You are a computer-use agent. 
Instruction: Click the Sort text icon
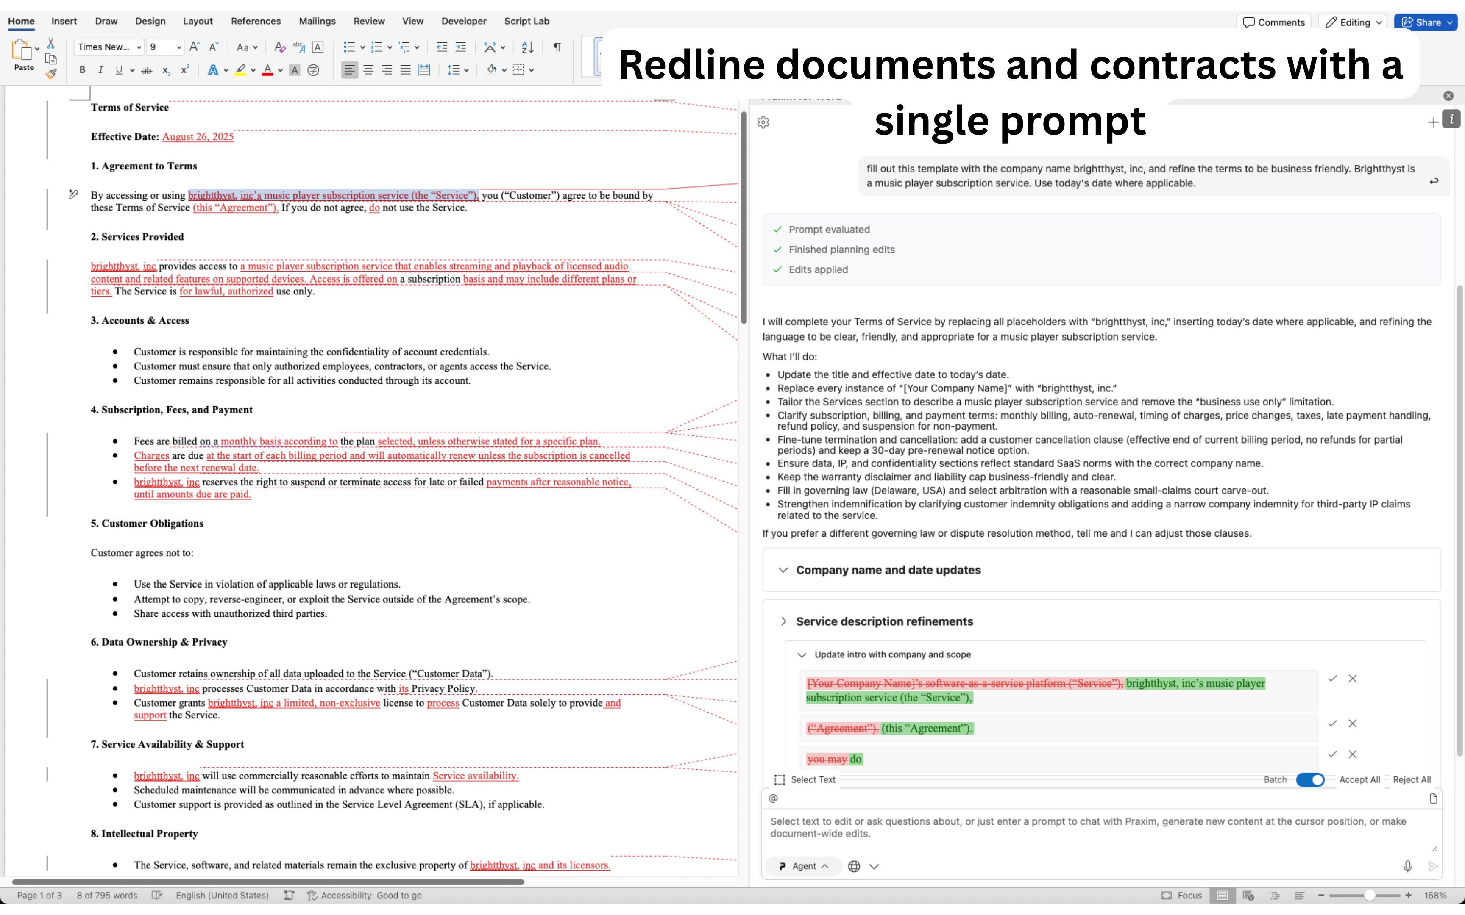point(527,47)
